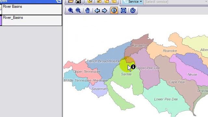
Task: Click the pencil edit layer icon
Action: click(x=99, y=1)
